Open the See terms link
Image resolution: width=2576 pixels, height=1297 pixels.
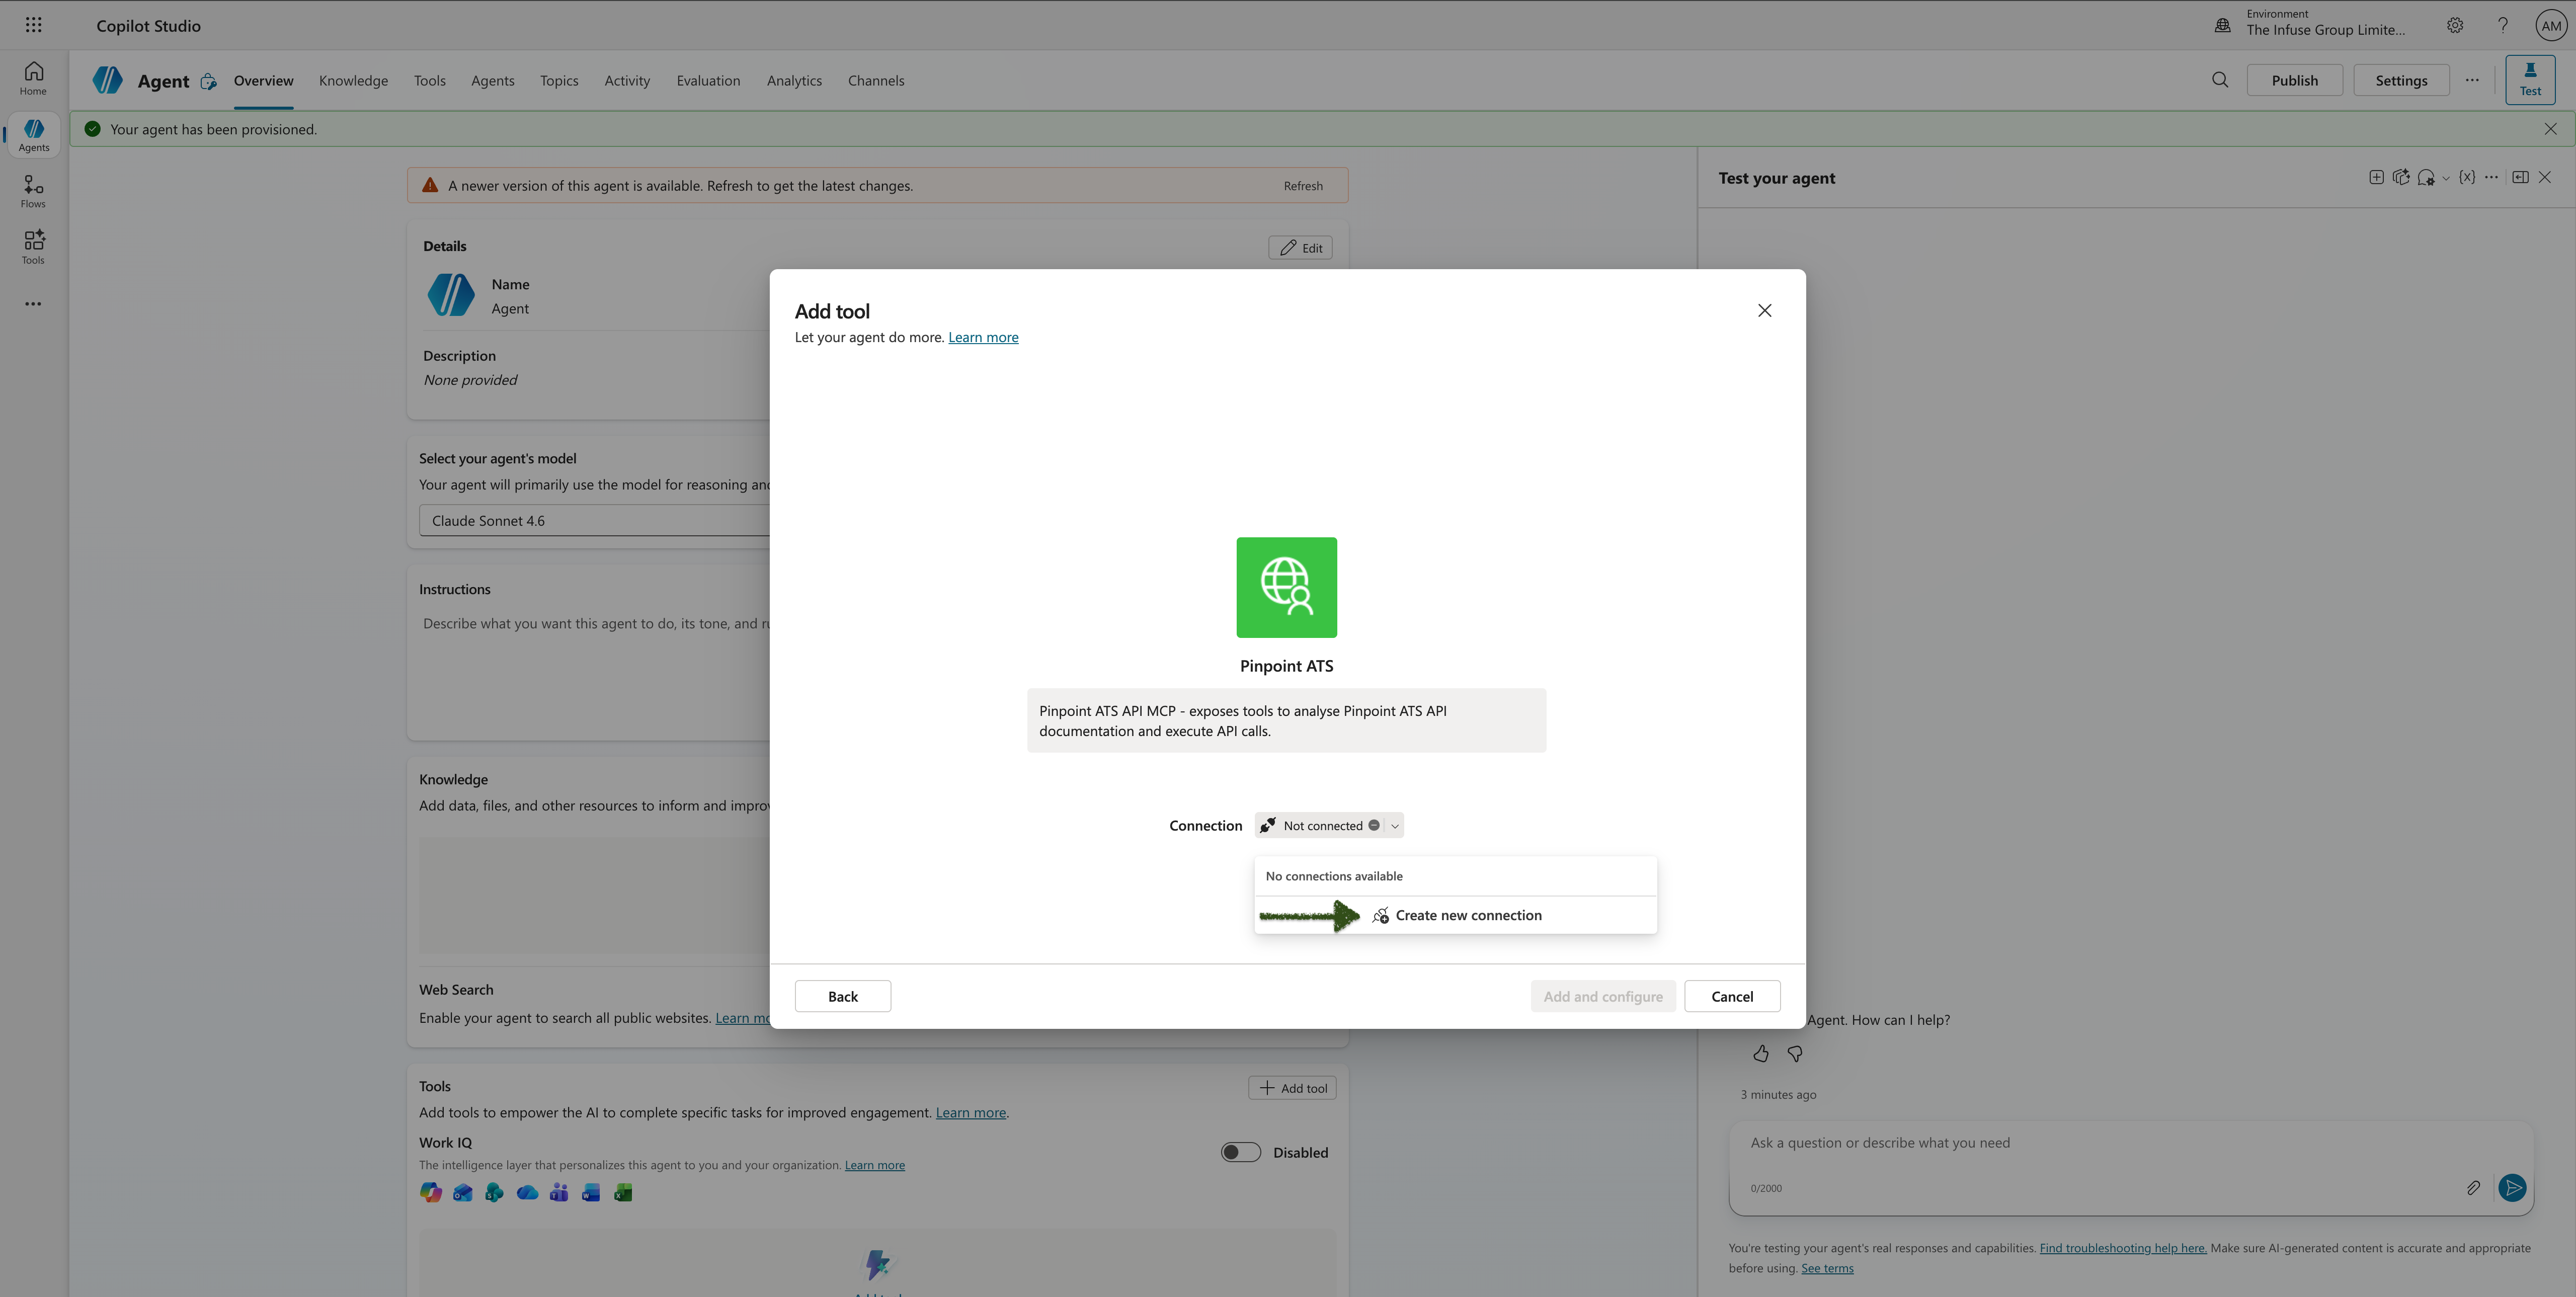pos(1827,1269)
